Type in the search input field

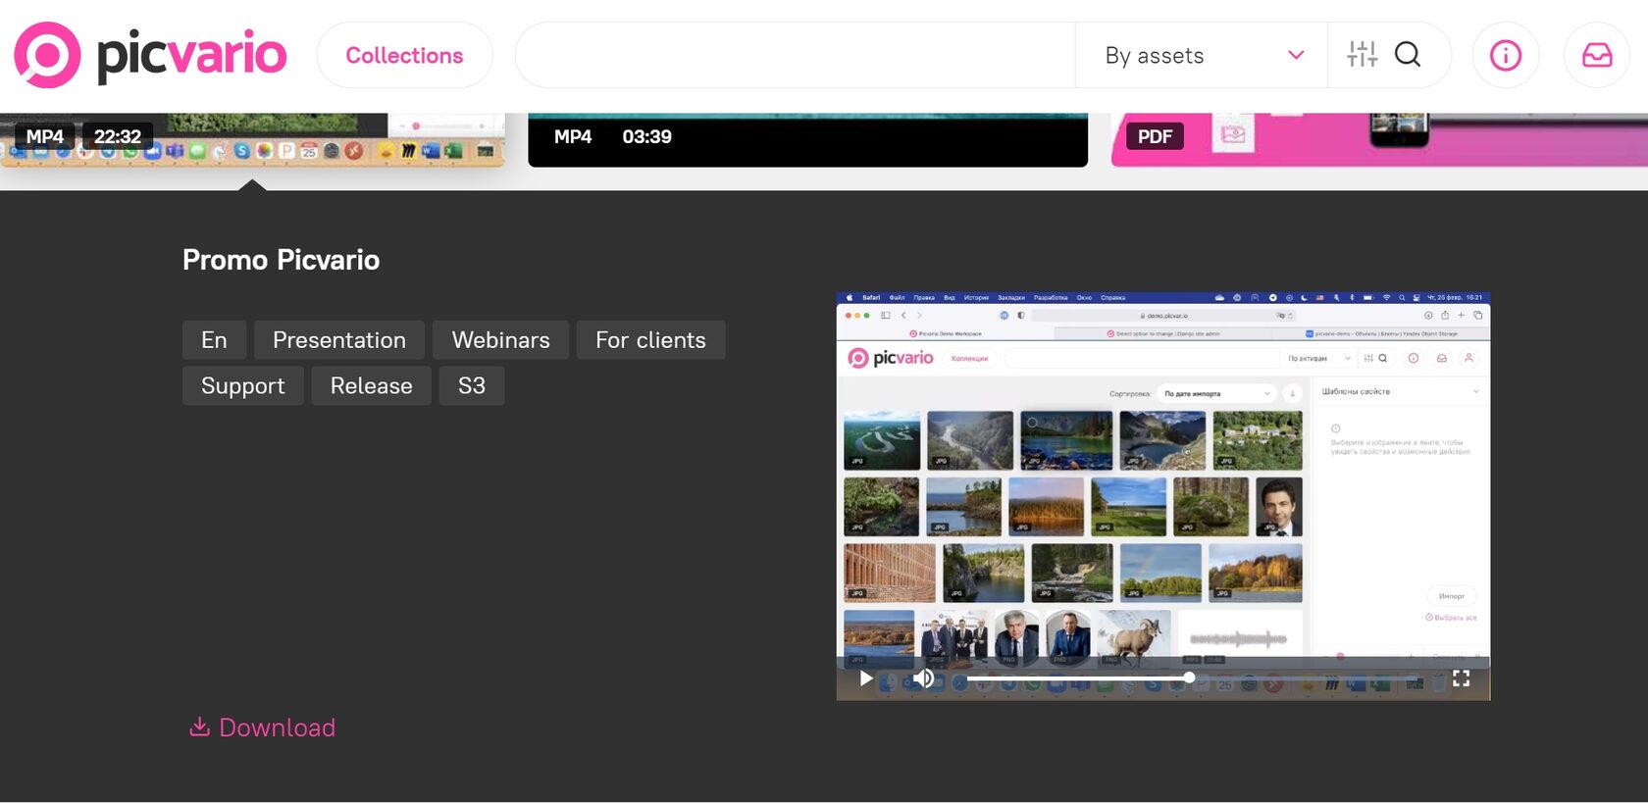click(795, 56)
